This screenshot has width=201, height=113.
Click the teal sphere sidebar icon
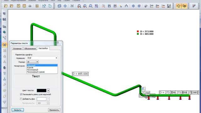pyautogui.click(x=4, y=32)
